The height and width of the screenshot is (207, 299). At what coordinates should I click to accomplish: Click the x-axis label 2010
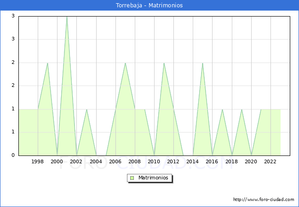[x=154, y=161]
